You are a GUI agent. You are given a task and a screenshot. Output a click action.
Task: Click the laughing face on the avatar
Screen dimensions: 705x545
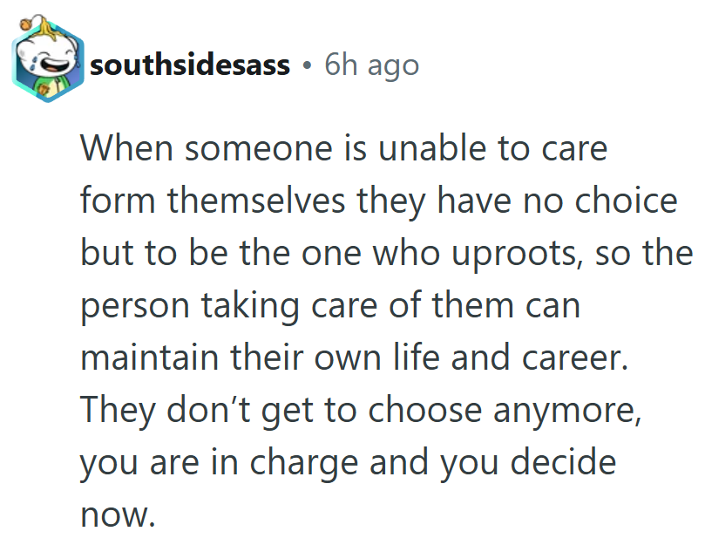44,58
